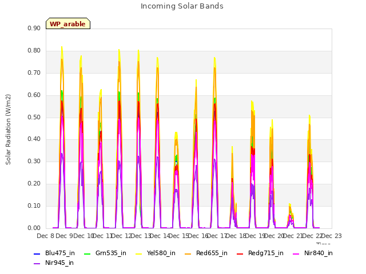This screenshot has width=366, height=274.
Task: Click the WP_arable label box
Action: [68, 23]
